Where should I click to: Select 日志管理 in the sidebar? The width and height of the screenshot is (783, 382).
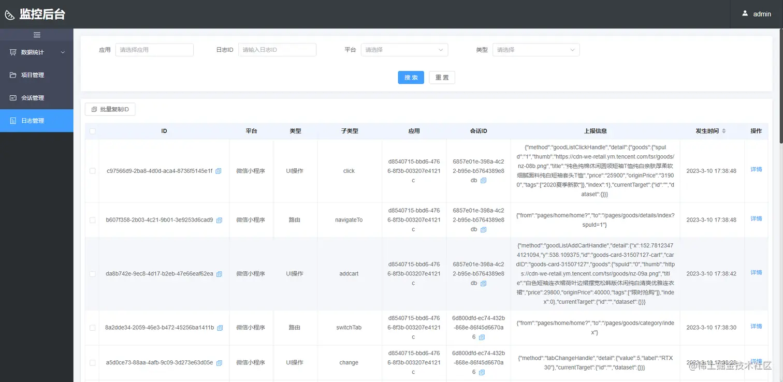(37, 121)
